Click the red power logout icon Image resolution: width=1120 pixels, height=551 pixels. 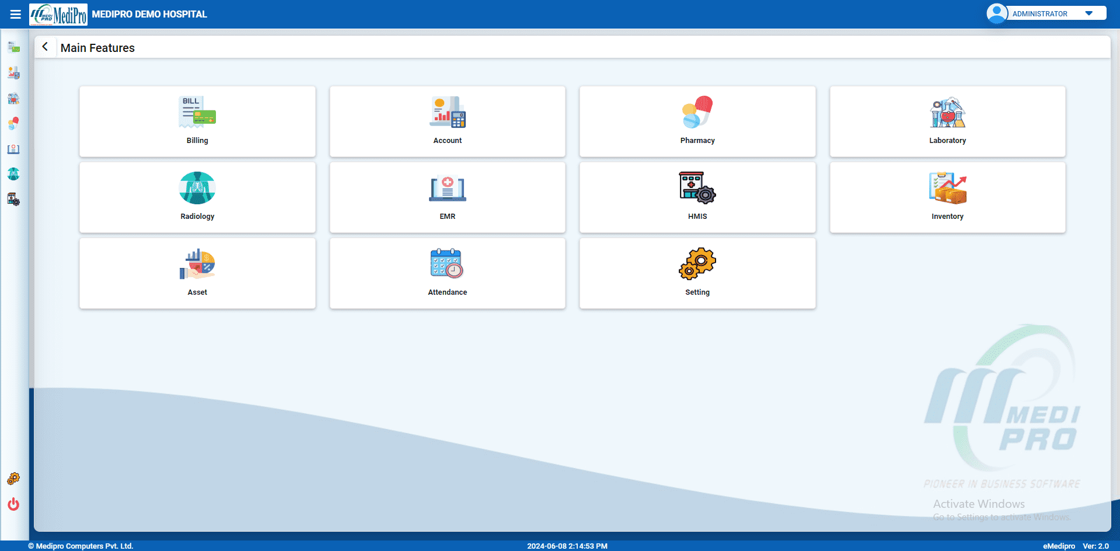(x=13, y=504)
